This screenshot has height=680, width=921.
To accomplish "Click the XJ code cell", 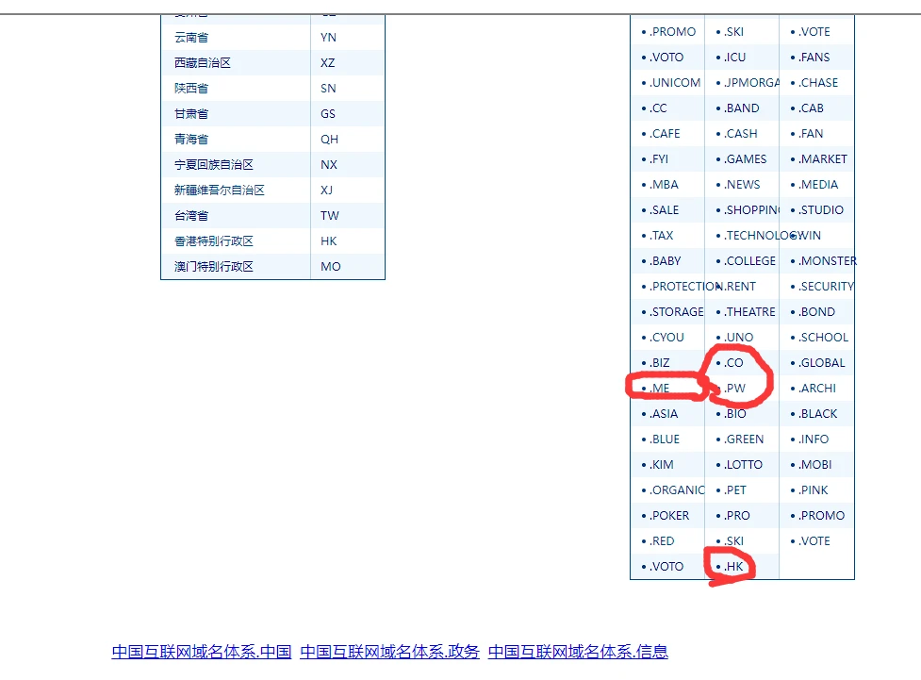I will (348, 190).
